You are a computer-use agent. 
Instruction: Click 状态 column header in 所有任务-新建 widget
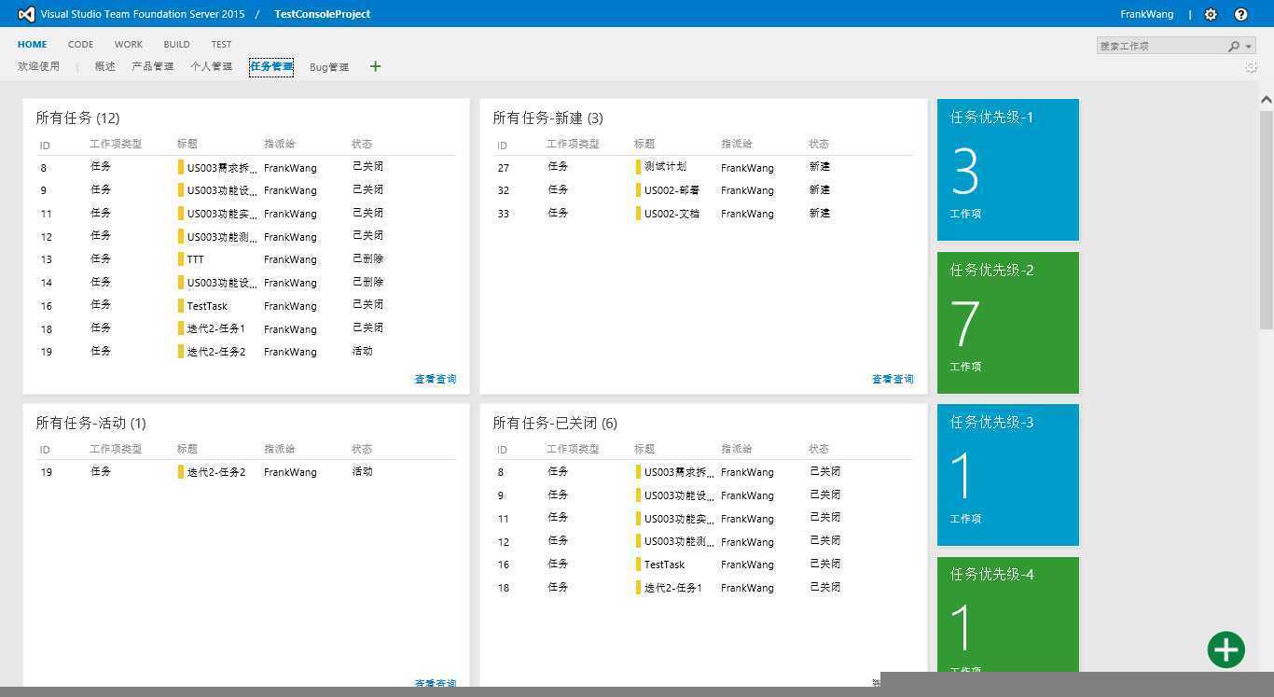click(x=819, y=144)
